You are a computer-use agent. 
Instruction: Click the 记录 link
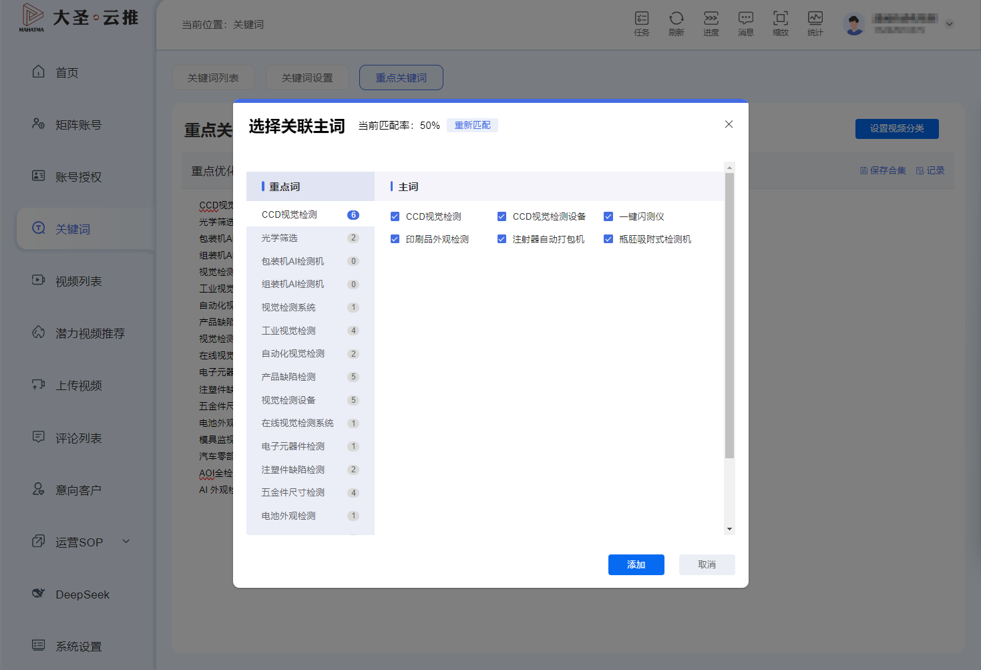[930, 170]
